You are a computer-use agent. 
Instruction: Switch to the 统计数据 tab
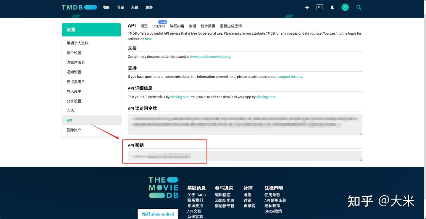click(208, 26)
